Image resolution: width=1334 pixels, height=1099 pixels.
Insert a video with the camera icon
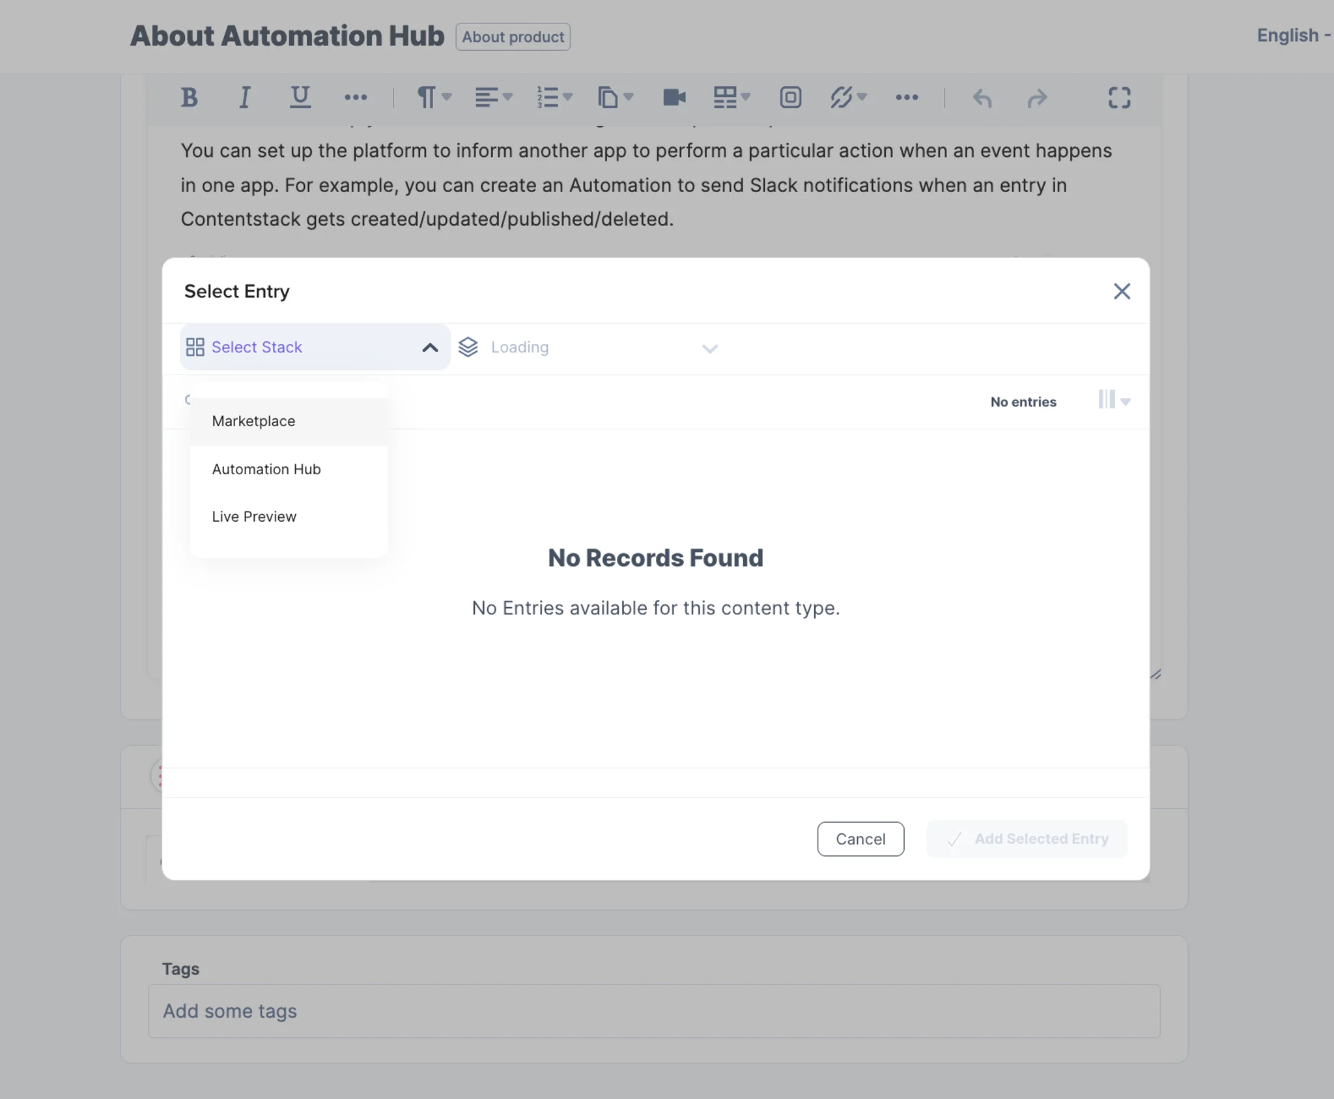coord(674,98)
